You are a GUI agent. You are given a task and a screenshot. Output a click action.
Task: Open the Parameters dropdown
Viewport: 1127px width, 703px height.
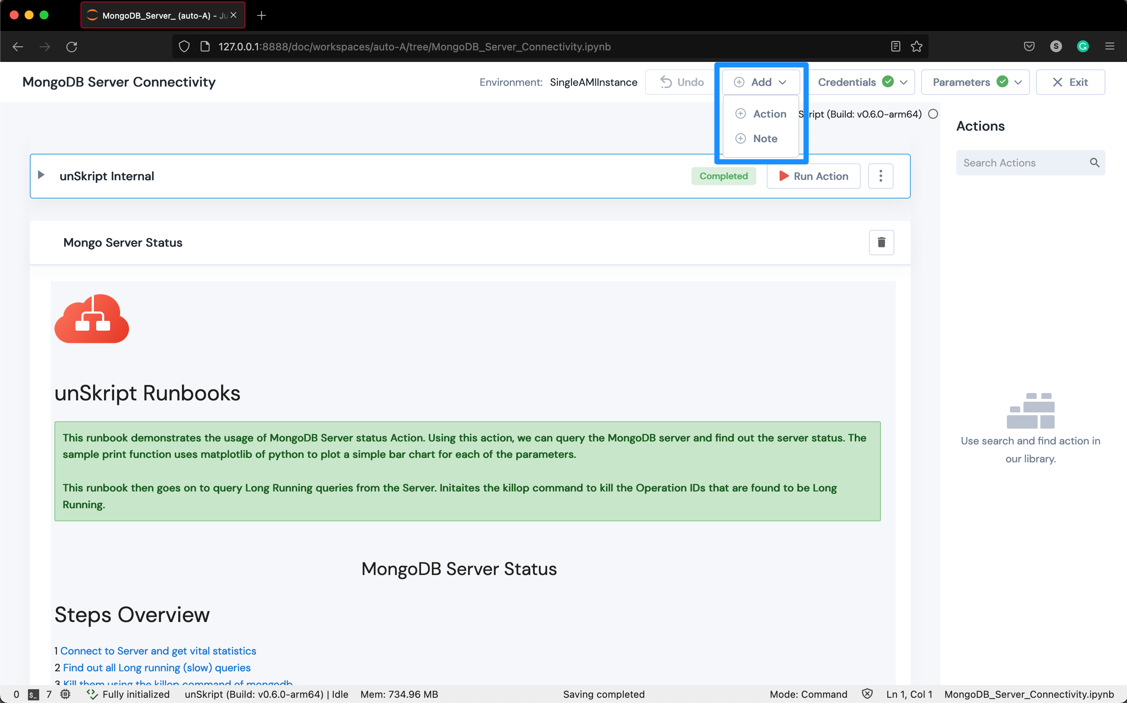pyautogui.click(x=975, y=82)
